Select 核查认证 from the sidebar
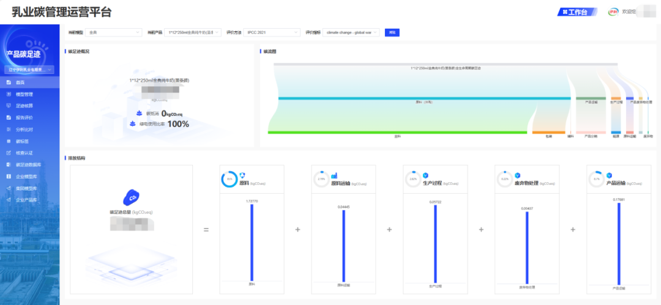The image size is (661, 305). click(x=24, y=153)
